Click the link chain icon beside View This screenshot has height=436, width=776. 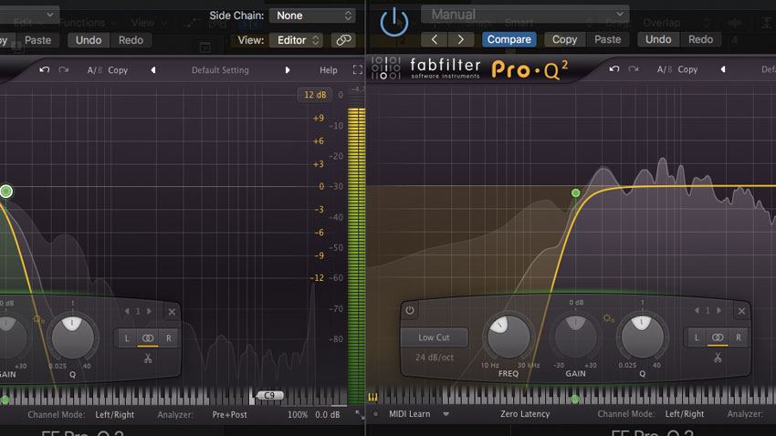(x=343, y=40)
